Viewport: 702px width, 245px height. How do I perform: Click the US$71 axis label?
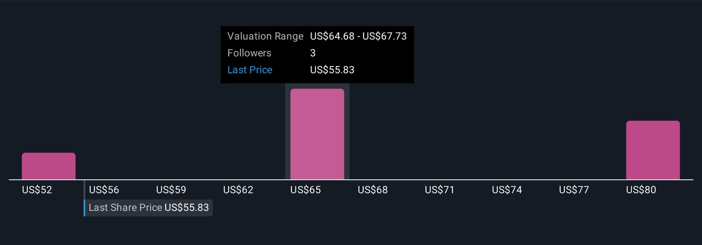coord(440,190)
